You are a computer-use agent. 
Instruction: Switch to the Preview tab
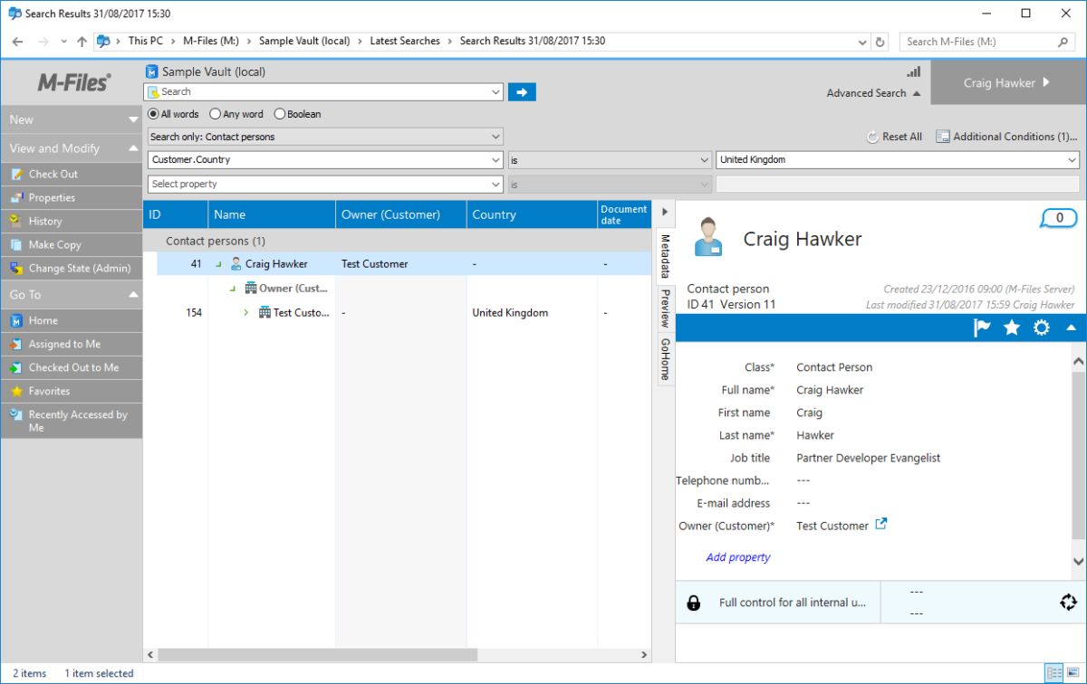tap(665, 309)
